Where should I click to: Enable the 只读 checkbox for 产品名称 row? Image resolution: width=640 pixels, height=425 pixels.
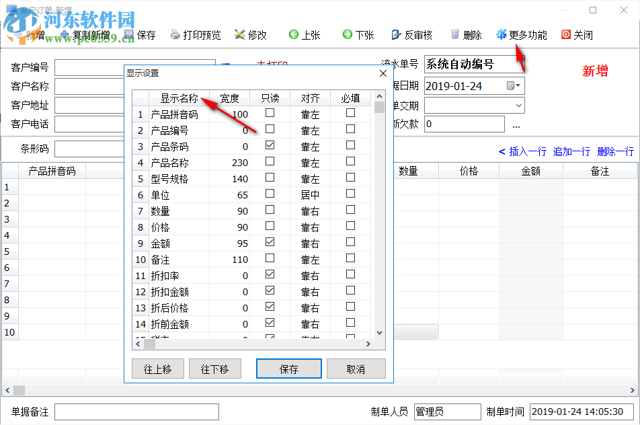tap(270, 162)
